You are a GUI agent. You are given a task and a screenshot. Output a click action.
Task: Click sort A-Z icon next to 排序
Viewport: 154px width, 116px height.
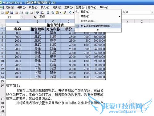77,12
